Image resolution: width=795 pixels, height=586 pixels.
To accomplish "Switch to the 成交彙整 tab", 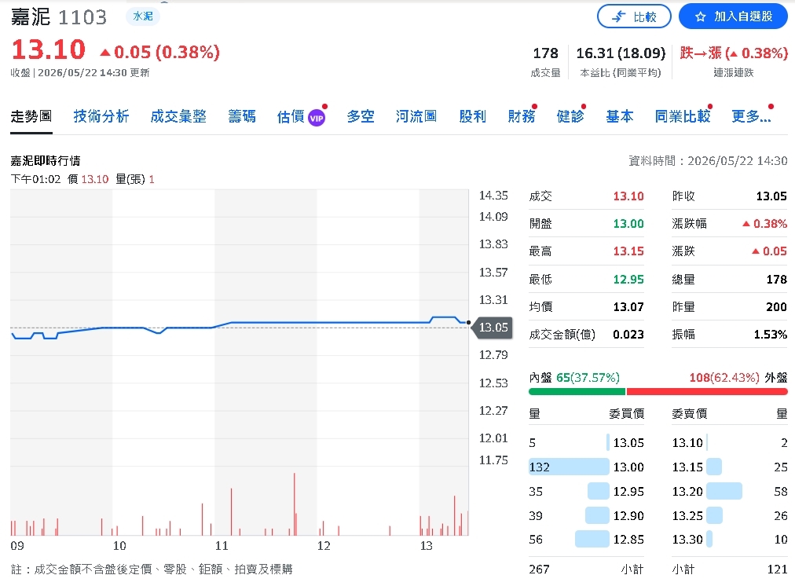I will 178,116.
